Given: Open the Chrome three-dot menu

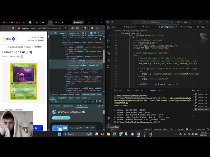Looking at the screenshot, I should [102, 28].
